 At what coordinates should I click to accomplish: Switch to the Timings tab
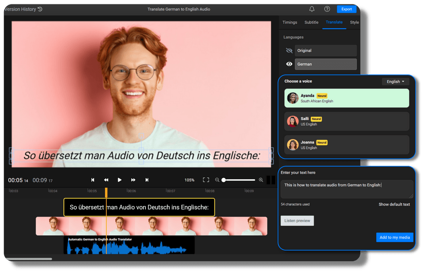[x=290, y=22]
